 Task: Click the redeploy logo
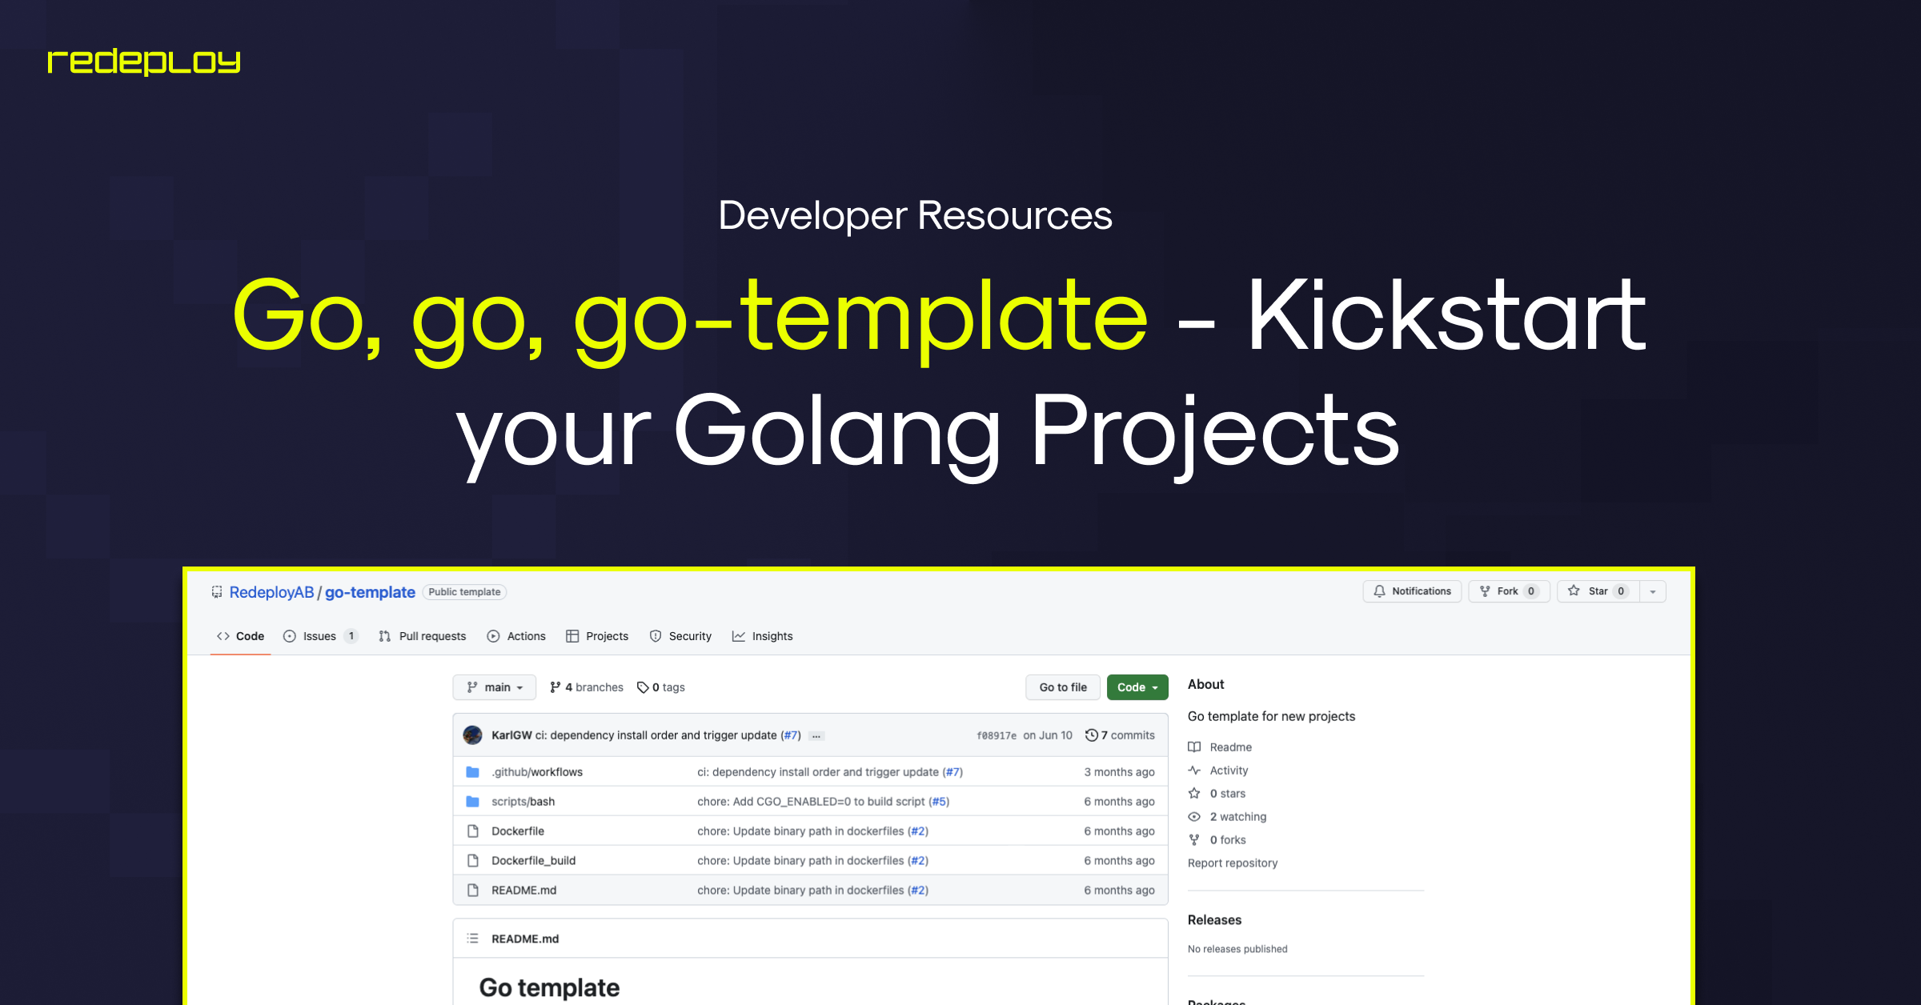144,62
